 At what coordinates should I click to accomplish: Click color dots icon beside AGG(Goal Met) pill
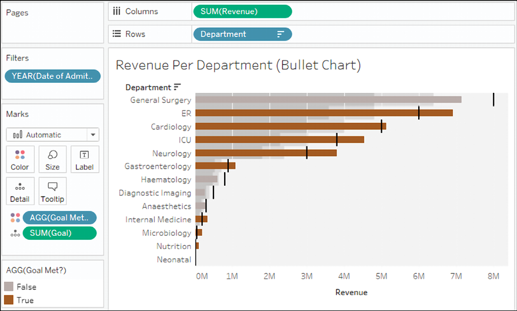(15, 218)
